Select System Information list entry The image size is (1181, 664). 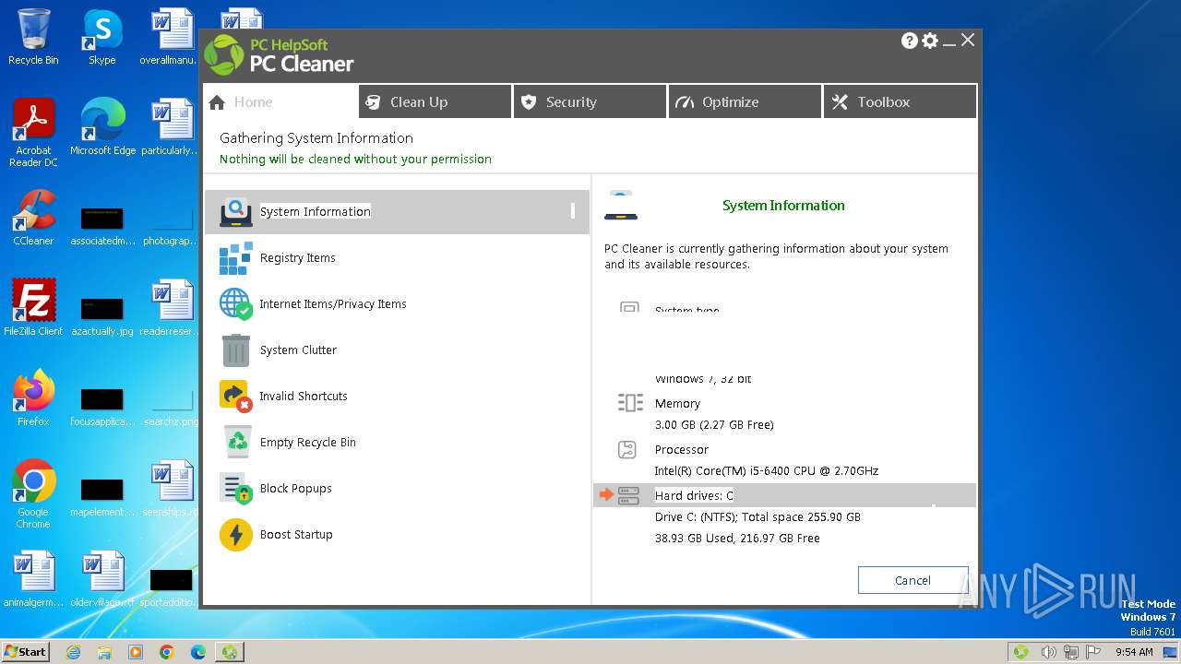(397, 212)
